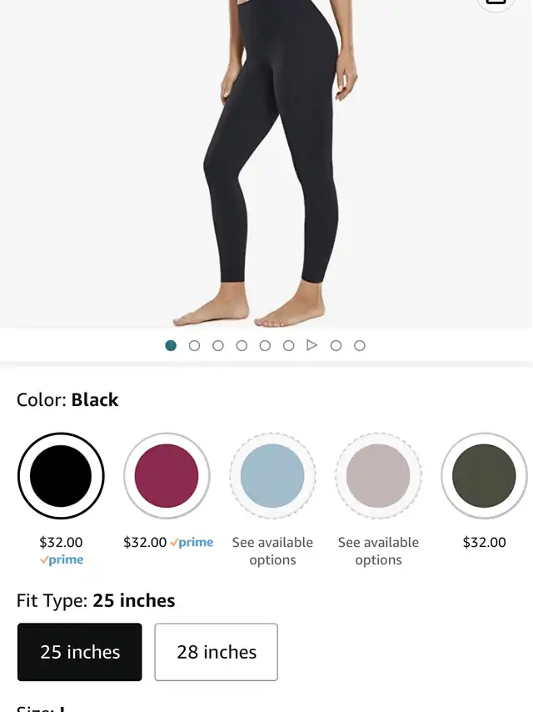Screen dimensions: 533x712
Task: Open the dot right after the video indicator
Action: 336,345
